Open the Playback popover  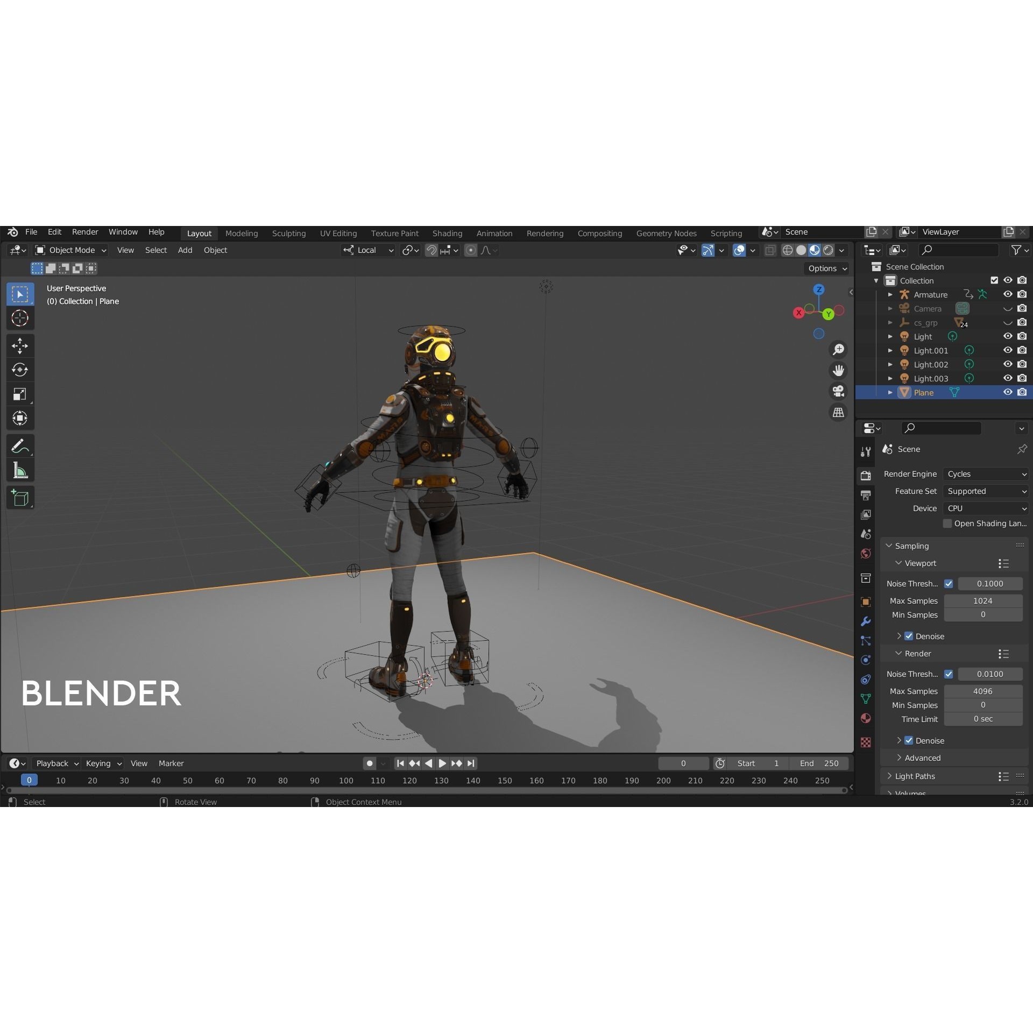[x=56, y=763]
